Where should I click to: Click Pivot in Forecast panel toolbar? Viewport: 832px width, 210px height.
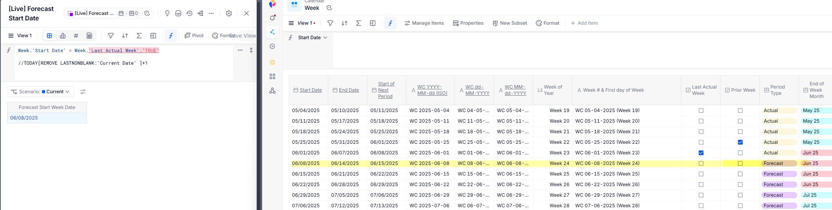tap(194, 36)
